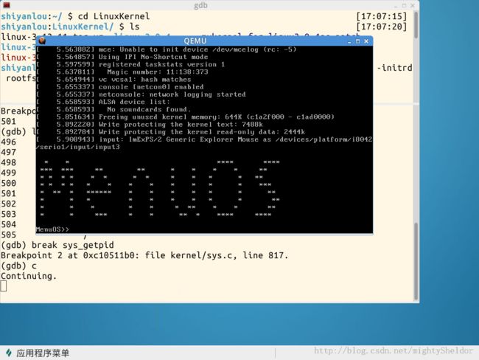
Task: Click the divider between the two terminal panes
Action: pos(209,104)
